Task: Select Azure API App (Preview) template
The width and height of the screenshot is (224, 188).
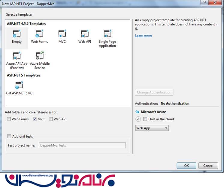Action: tap(17, 60)
